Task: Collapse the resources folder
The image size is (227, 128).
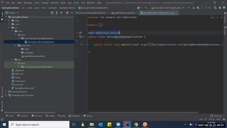Action: (16, 45)
